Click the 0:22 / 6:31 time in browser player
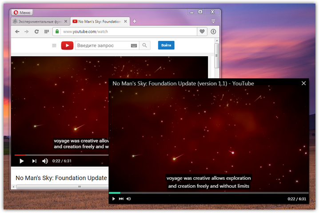The width and height of the screenshot is (319, 213). click(62, 161)
